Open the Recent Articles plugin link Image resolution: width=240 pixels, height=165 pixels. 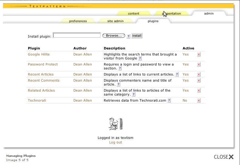pyautogui.click(x=41, y=74)
